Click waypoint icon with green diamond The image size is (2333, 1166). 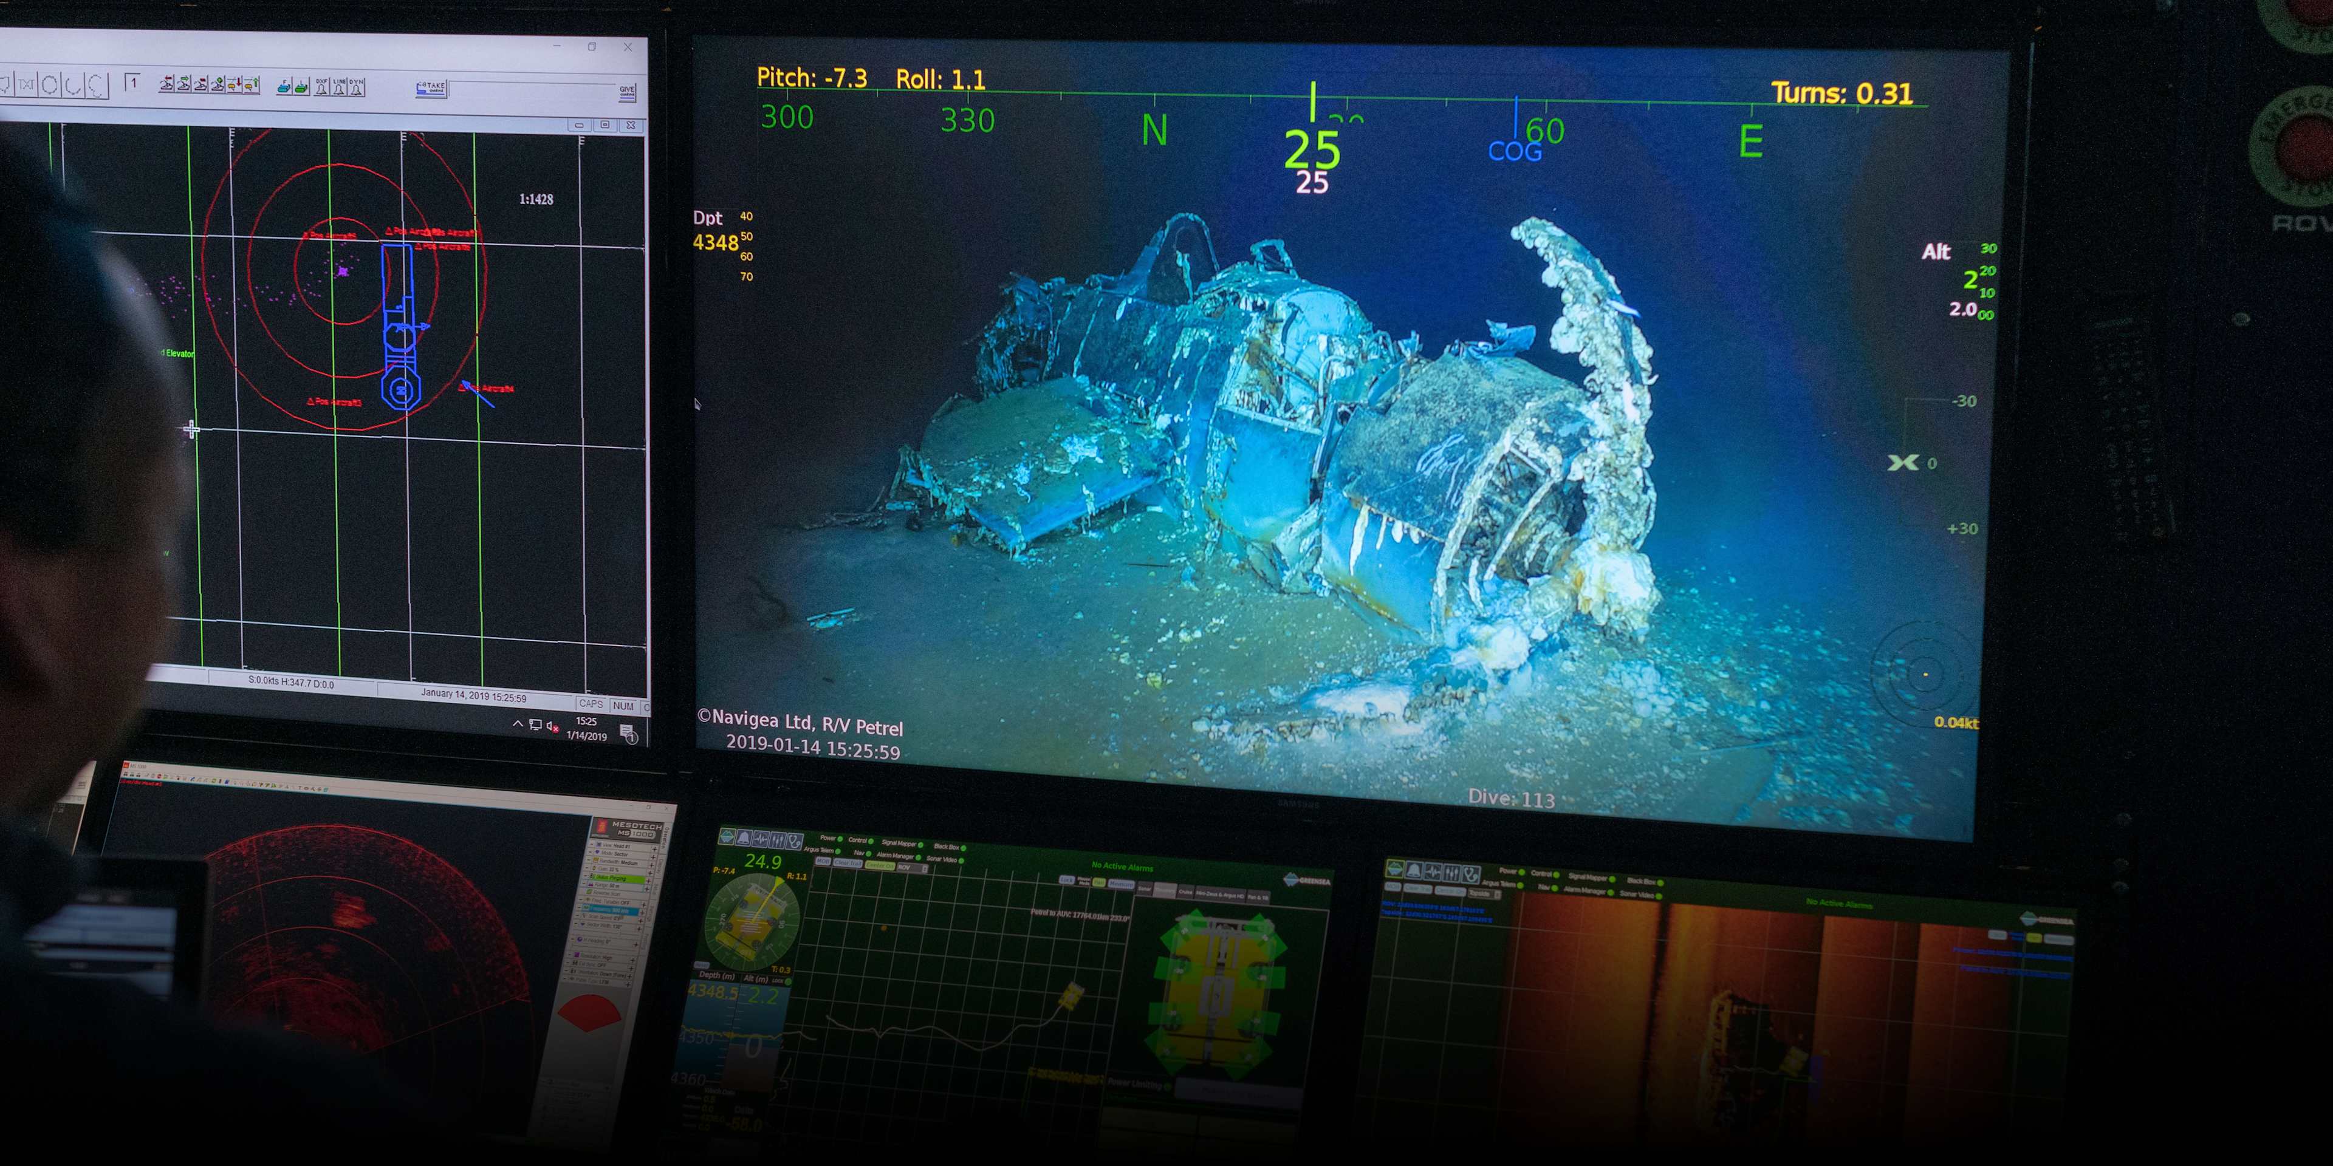click(218, 85)
